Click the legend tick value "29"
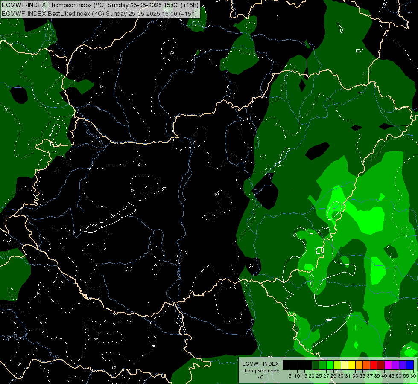 [333, 376]
